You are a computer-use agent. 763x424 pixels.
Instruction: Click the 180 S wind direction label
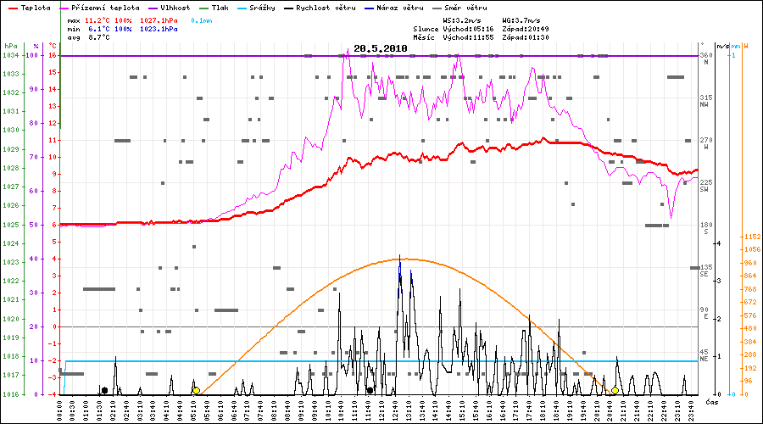click(x=706, y=228)
